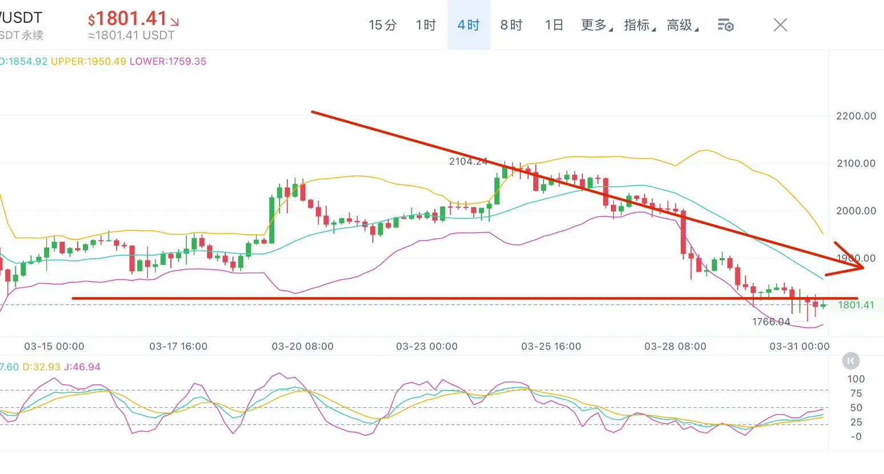The height and width of the screenshot is (474, 884).
Task: Click the 03-31 00:00 axis label
Action: pyautogui.click(x=799, y=346)
